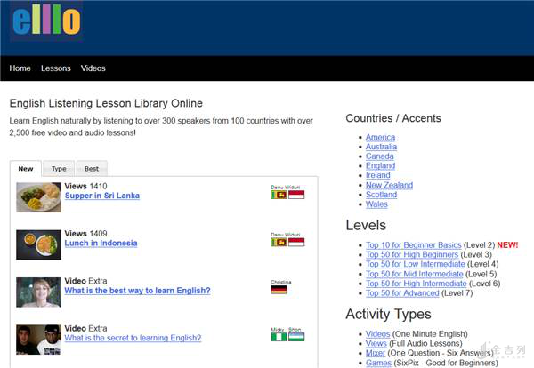Screen dimensions: 534x368
Task: Click the Nigeria flag under Micky
Action: pos(279,337)
